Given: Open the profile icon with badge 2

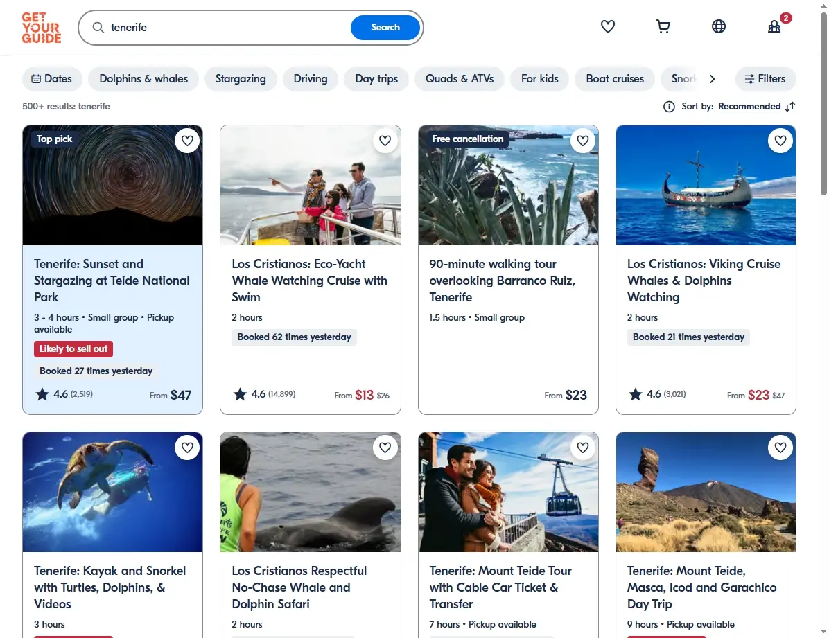Looking at the screenshot, I should (774, 26).
